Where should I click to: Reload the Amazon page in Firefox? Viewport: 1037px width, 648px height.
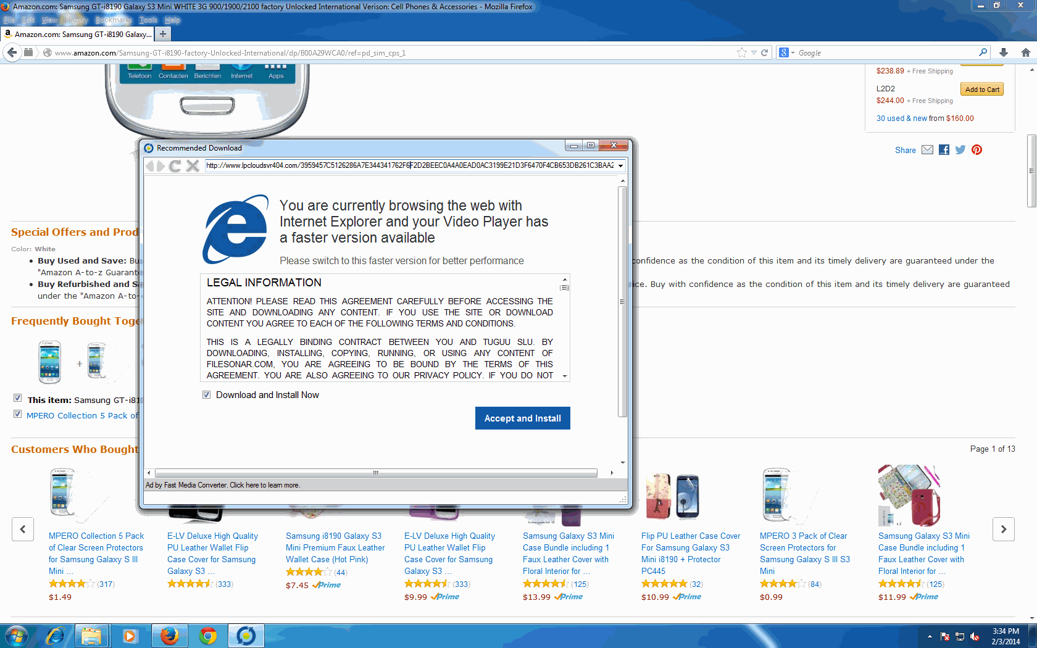click(764, 52)
